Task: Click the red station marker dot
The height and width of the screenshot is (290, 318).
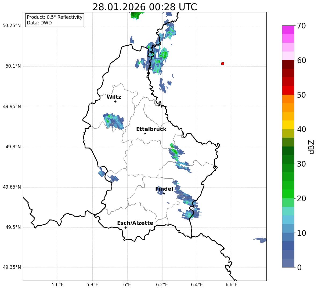Action: 222,64
